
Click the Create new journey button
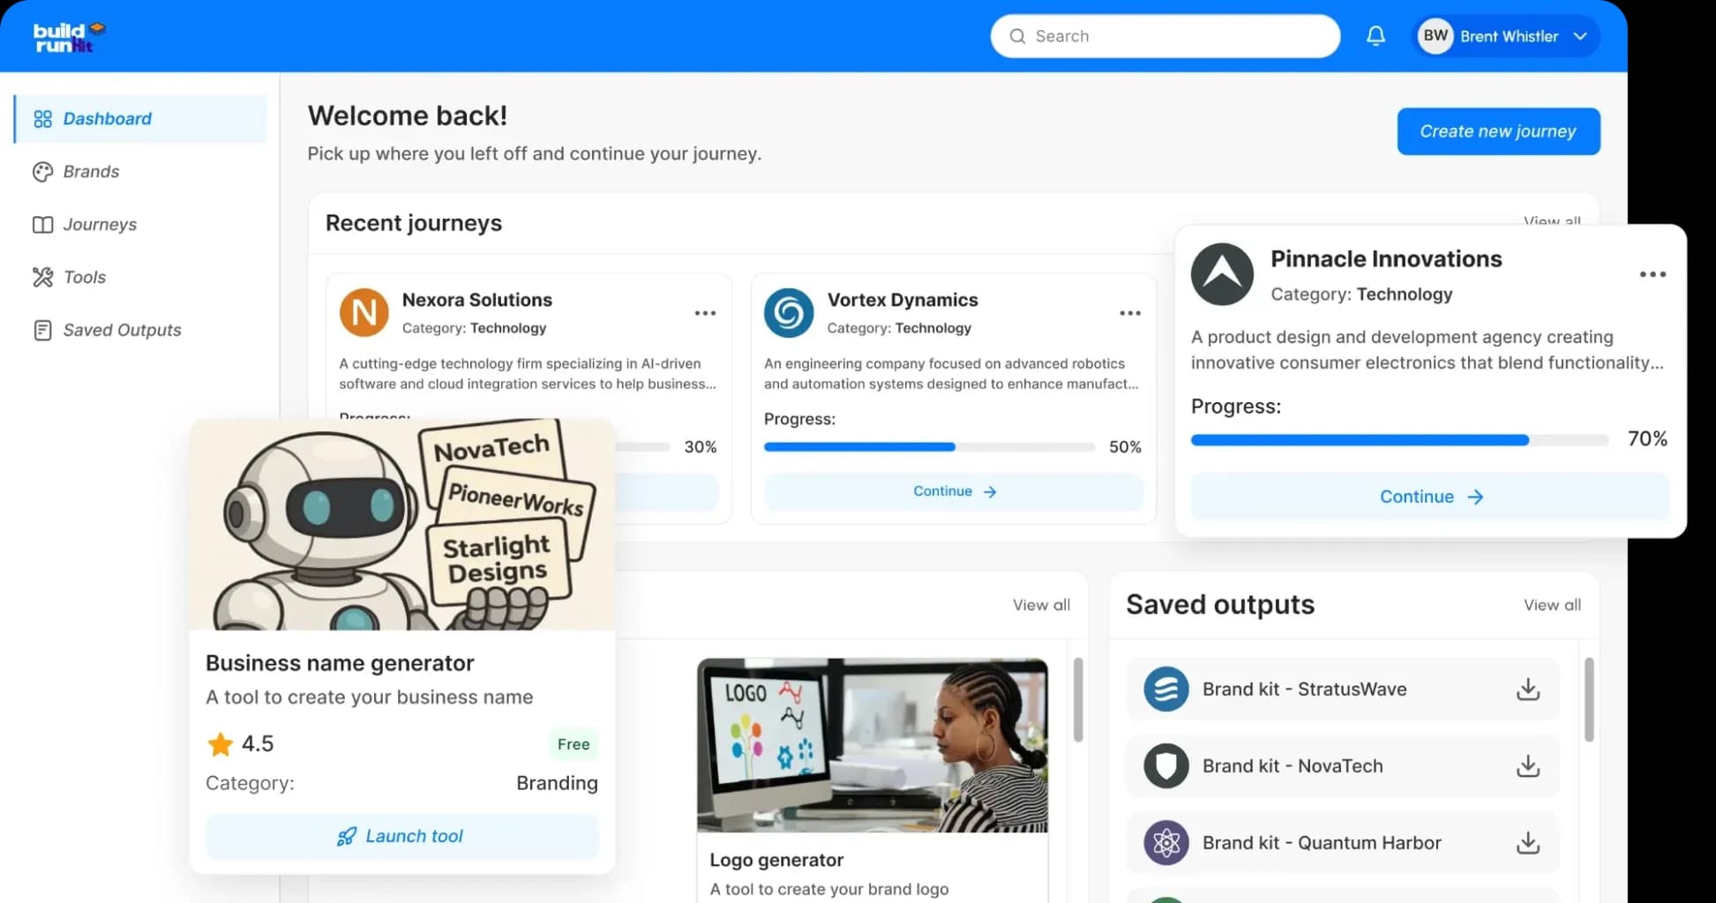point(1498,131)
